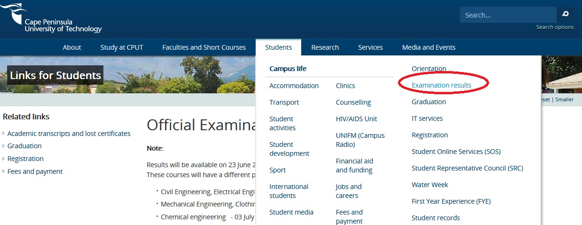
Task: Open the Media and Events menu
Action: point(428,47)
